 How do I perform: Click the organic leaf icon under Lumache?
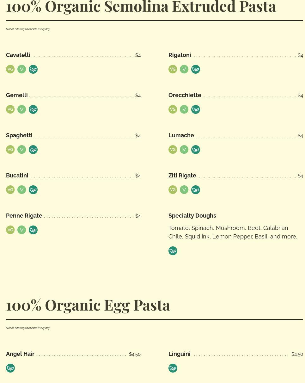click(x=196, y=150)
